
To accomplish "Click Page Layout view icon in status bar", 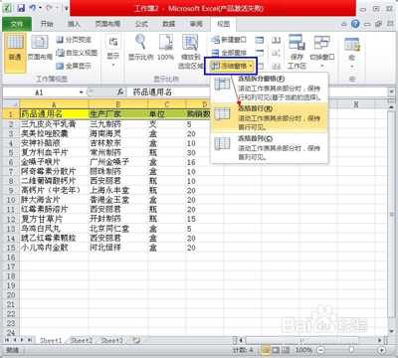I will tap(276, 350).
